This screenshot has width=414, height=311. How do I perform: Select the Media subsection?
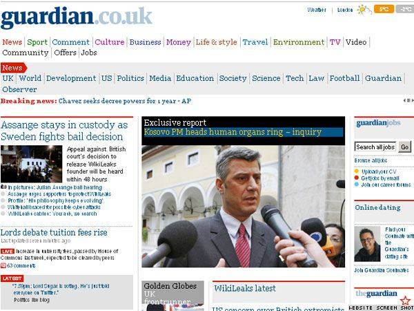[160, 78]
